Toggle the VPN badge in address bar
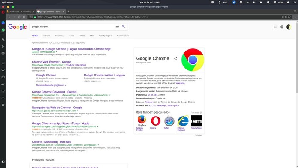 tap(31, 17)
